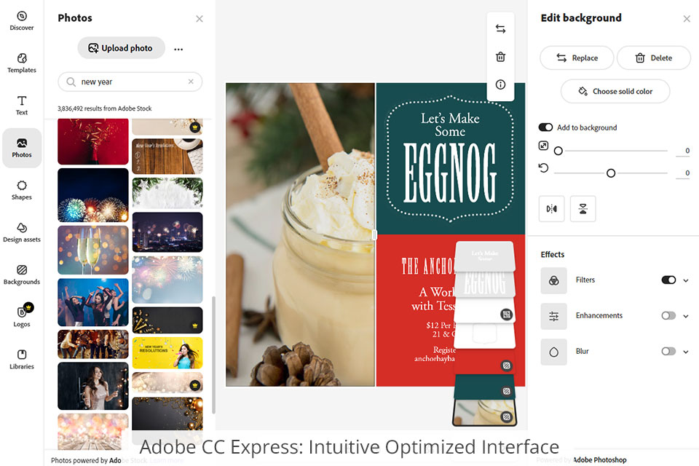Open the Templates section

tap(21, 63)
